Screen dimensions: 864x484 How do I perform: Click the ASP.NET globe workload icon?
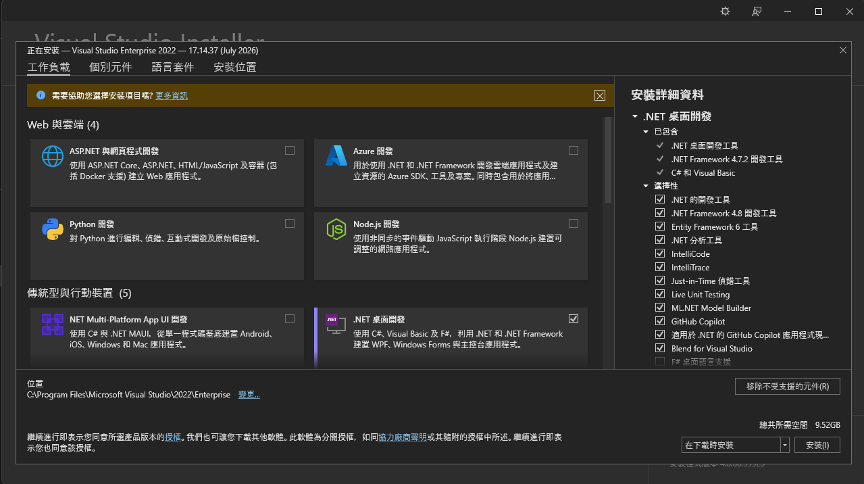coord(53,156)
